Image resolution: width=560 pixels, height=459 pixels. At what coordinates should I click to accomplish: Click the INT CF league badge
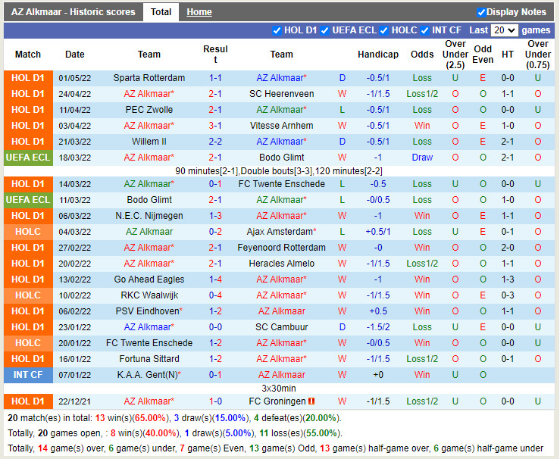[28, 375]
